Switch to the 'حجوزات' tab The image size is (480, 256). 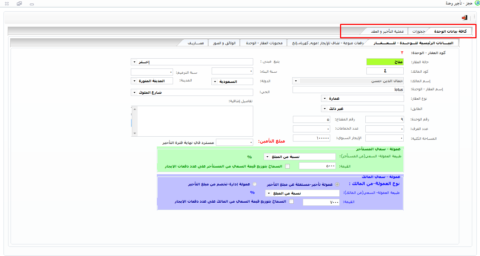pos(418,32)
